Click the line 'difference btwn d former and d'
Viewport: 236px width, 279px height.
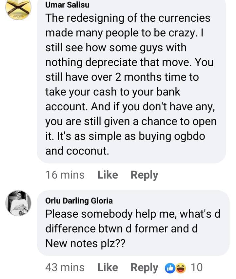[121, 228]
